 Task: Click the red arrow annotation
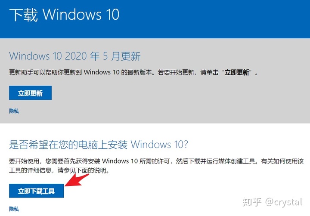pos(77,179)
